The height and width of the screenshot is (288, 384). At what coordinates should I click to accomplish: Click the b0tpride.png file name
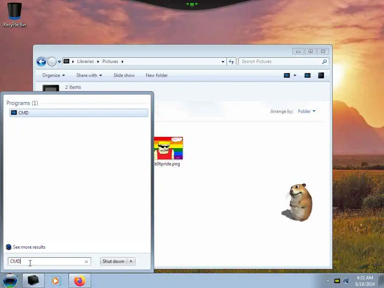[x=167, y=164]
